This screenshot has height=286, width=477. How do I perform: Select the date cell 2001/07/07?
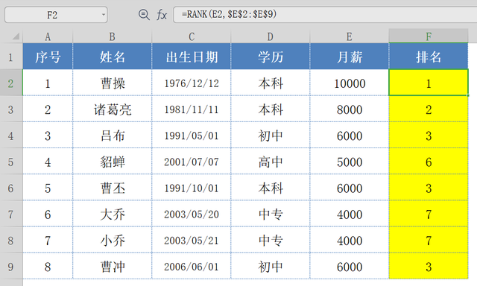click(192, 161)
